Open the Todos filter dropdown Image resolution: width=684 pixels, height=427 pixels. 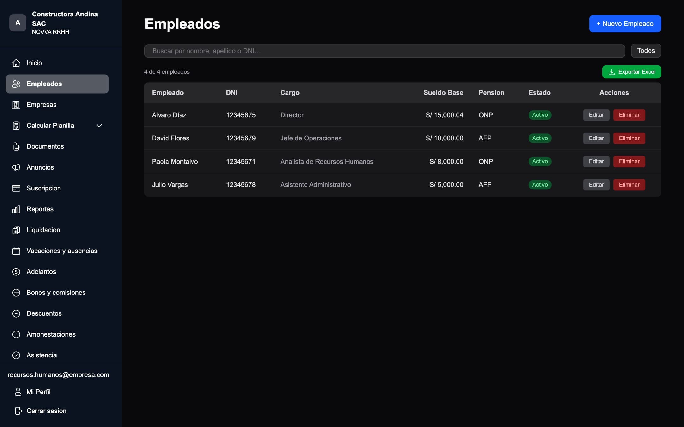pos(646,51)
